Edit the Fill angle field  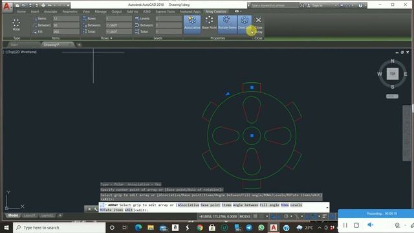[66, 32]
